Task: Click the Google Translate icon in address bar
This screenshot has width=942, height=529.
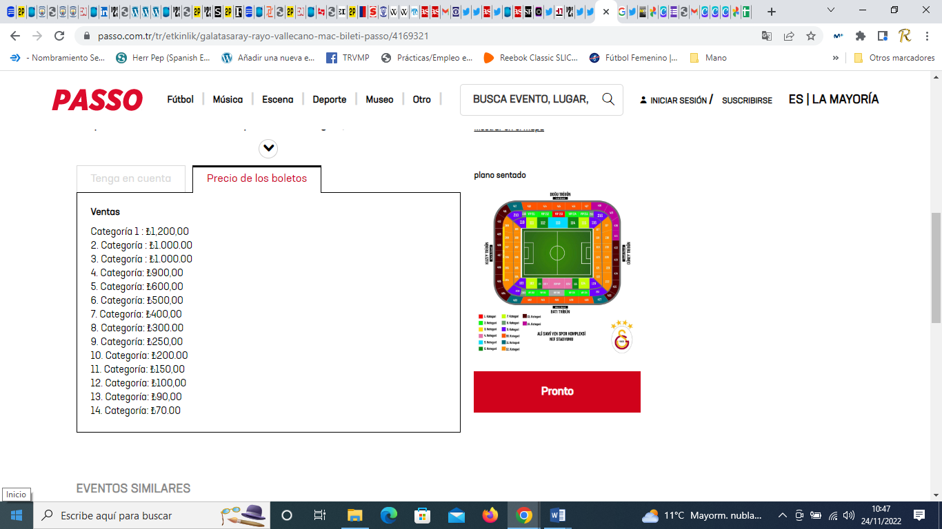Action: [767, 36]
